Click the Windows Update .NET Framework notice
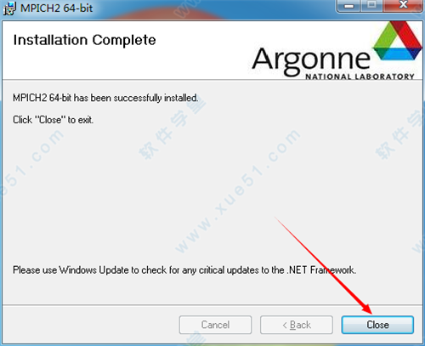425x346 pixels. pyautogui.click(x=184, y=270)
